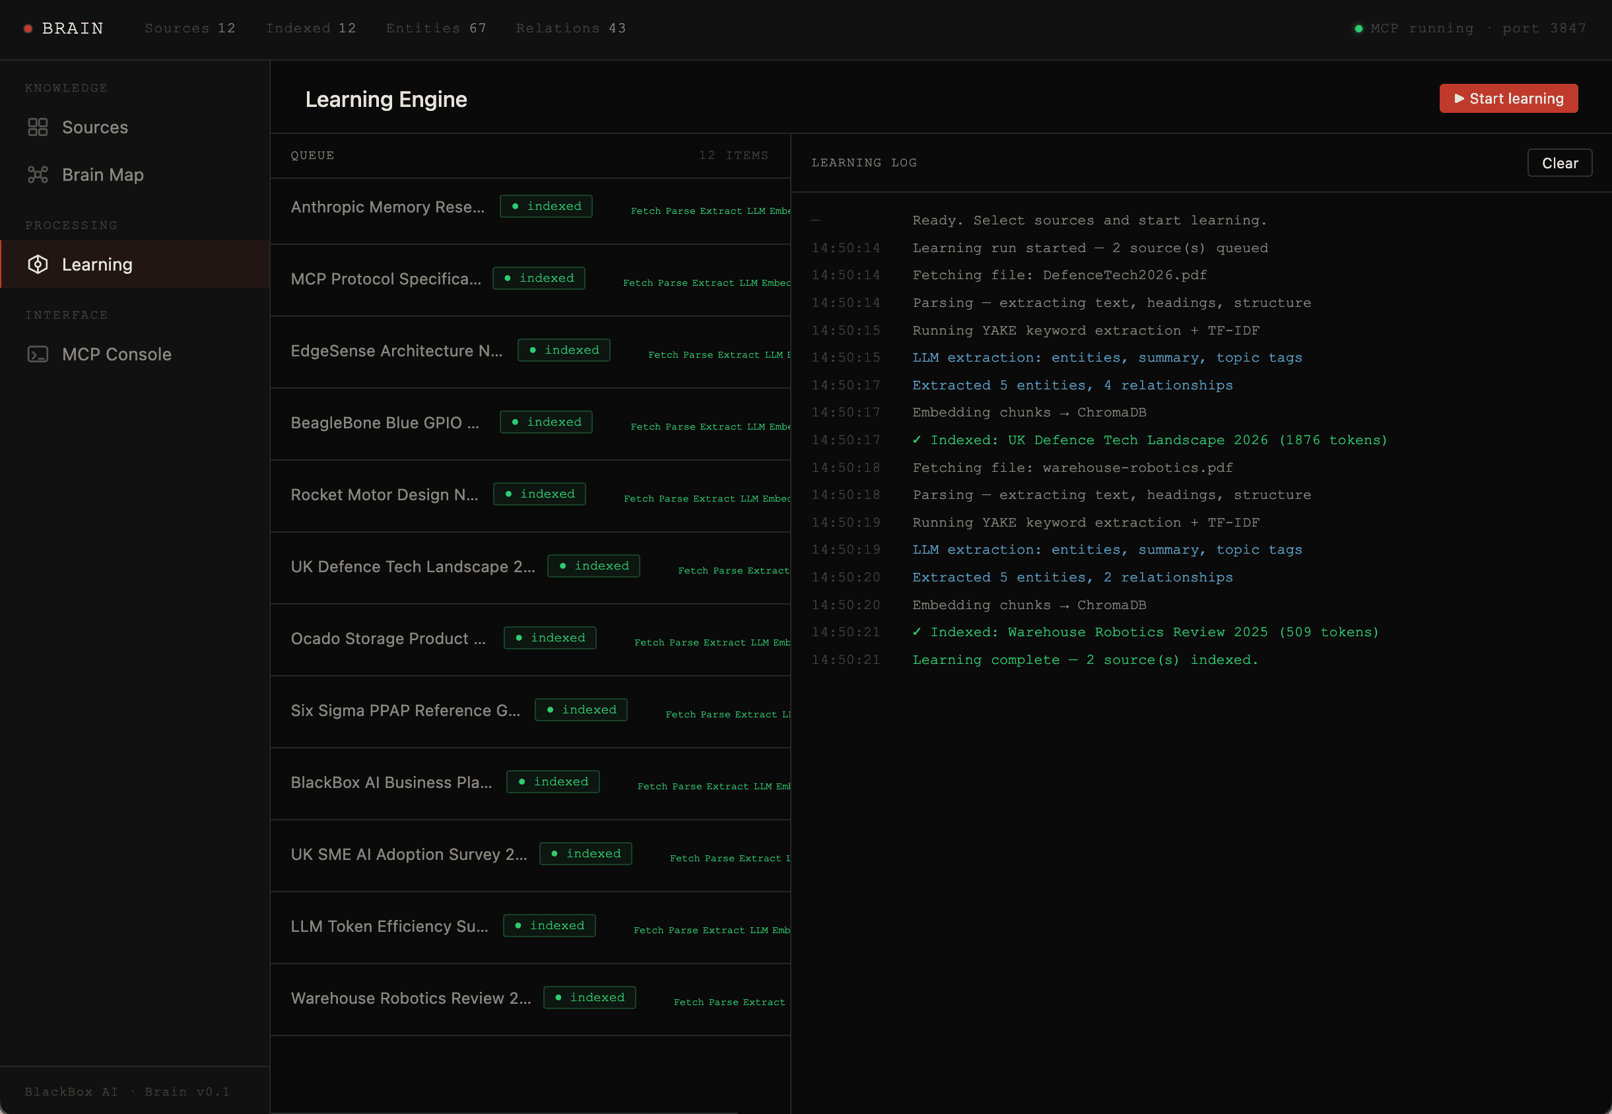Click indexed badge on Anthropic Memory row

pos(546,206)
